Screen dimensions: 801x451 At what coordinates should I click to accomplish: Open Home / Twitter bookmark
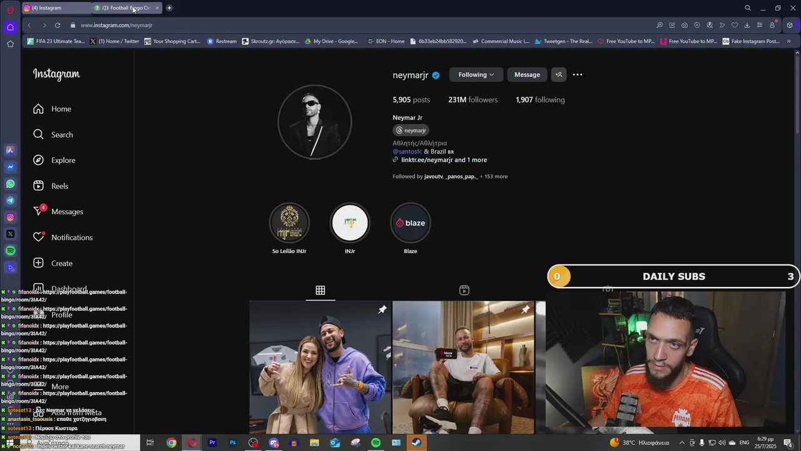pyautogui.click(x=115, y=41)
